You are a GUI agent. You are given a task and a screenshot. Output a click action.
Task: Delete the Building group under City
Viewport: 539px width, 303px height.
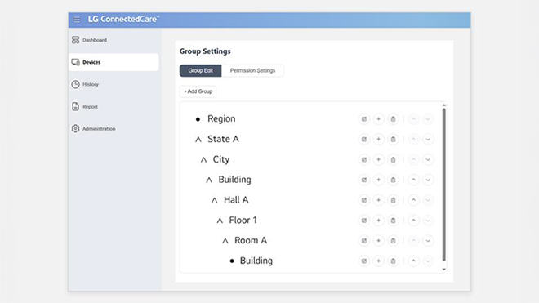393,180
